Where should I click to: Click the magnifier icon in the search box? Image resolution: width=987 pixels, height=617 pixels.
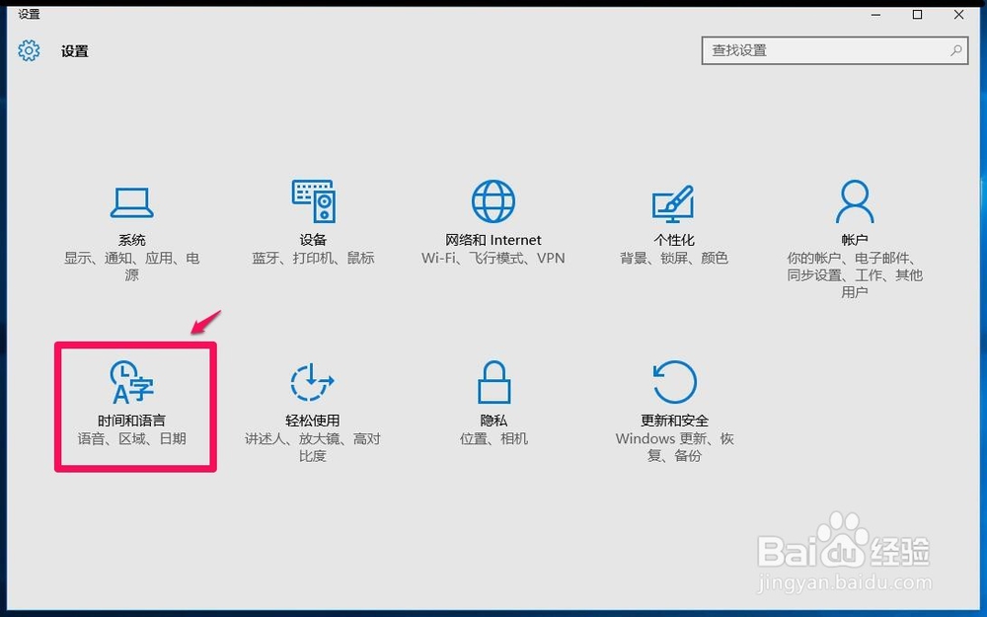point(955,50)
